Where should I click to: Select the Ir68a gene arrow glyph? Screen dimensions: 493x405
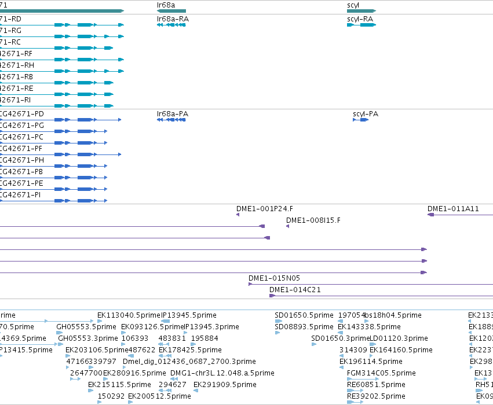pos(171,11)
